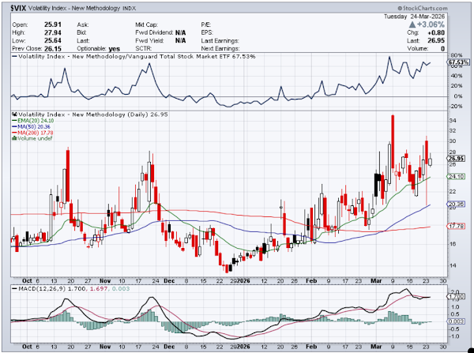The width and height of the screenshot is (474, 353).
Task: Click the header Last value 26.95
Action: tap(436, 40)
